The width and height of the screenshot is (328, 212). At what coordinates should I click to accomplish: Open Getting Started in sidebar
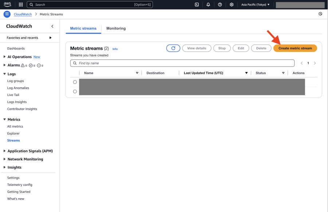point(19,192)
